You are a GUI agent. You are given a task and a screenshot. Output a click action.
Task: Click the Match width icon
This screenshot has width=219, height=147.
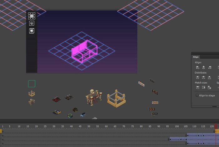pyautogui.click(x=197, y=87)
